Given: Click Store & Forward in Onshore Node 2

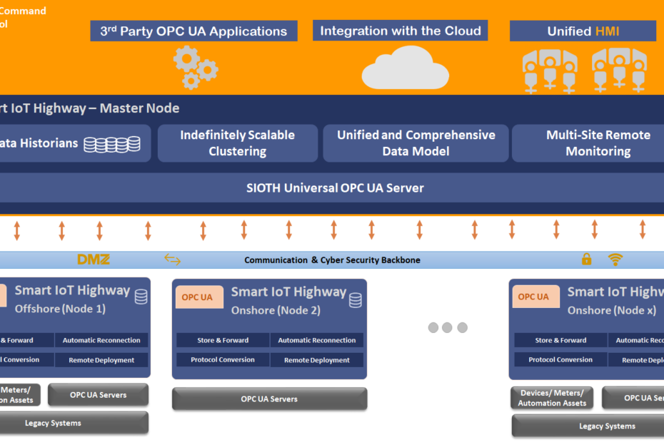Looking at the screenshot, I should (x=223, y=341).
